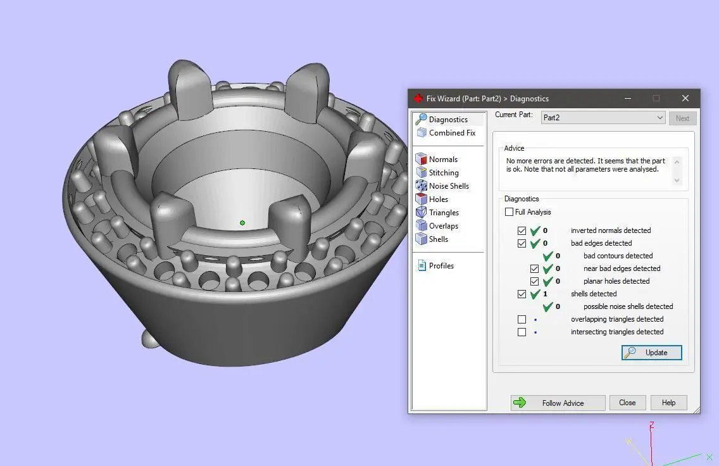Screen dimensions: 719x466
Task: Click the Next part button
Action: pyautogui.click(x=682, y=118)
